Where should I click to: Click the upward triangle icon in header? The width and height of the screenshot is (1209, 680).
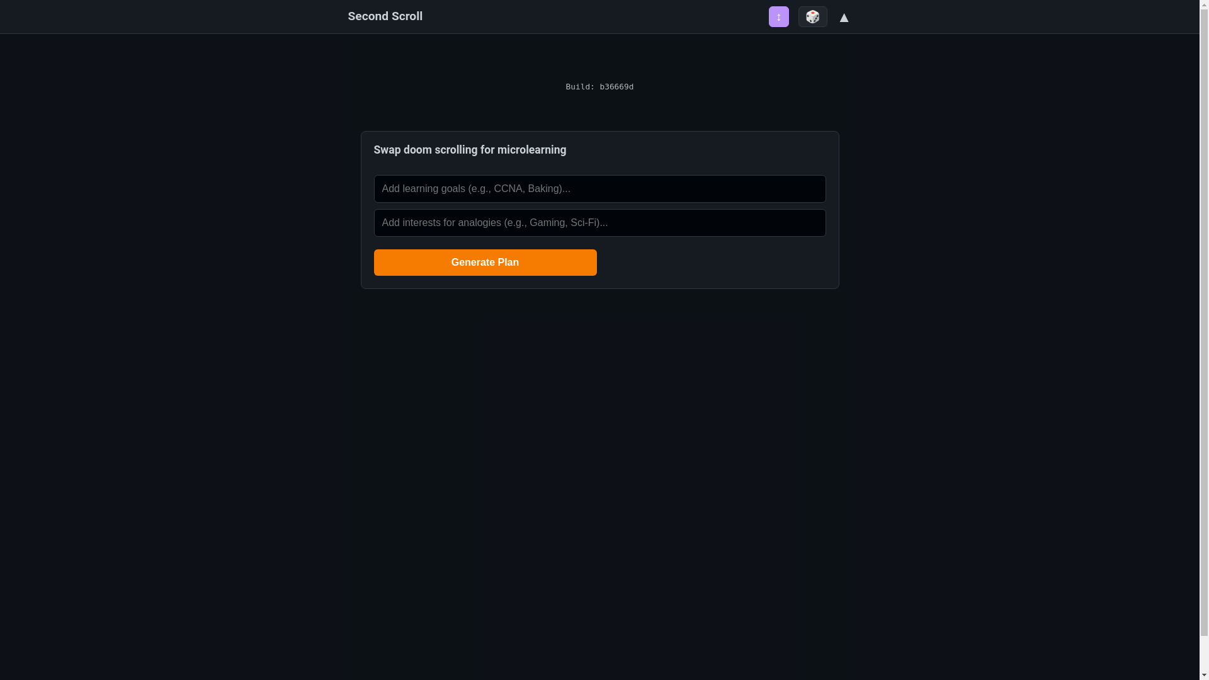point(844,18)
